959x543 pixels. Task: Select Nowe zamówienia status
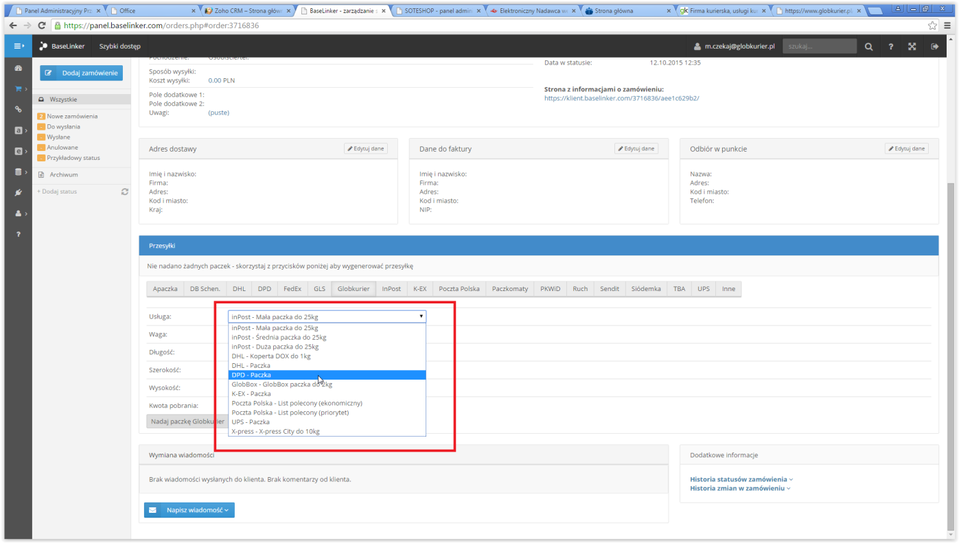pyautogui.click(x=72, y=116)
